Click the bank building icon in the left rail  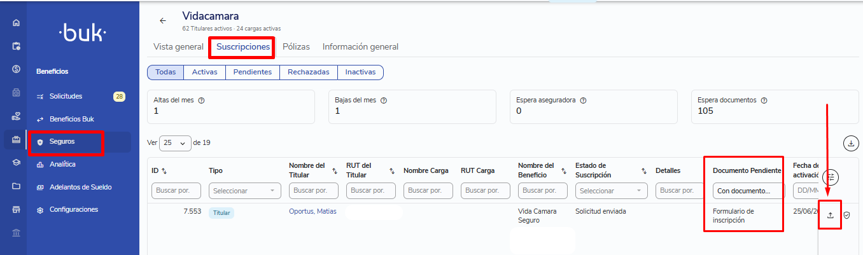pos(16,232)
